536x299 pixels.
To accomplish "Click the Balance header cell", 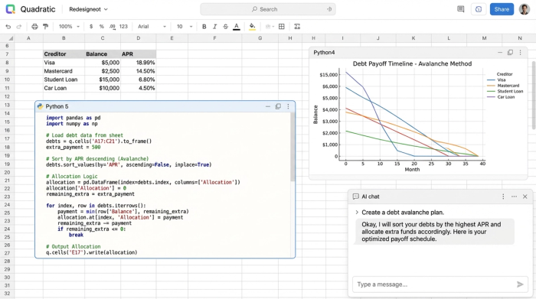I will pyautogui.click(x=103, y=54).
